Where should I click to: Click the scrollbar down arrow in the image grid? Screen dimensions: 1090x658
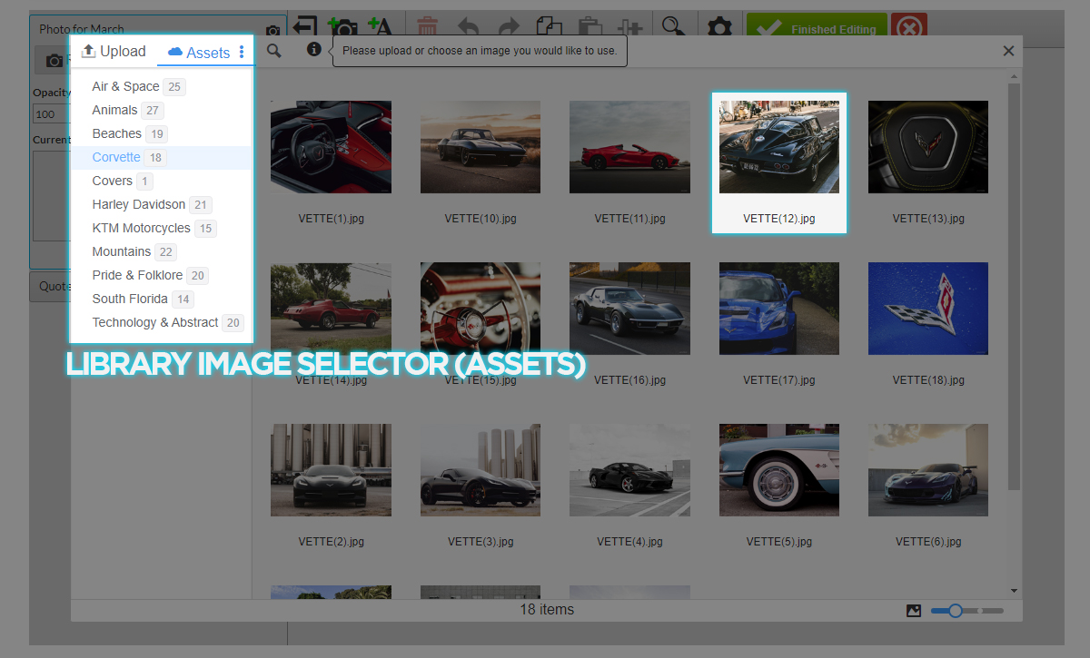[1015, 591]
